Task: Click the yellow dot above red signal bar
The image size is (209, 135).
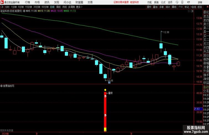Action: (105, 90)
